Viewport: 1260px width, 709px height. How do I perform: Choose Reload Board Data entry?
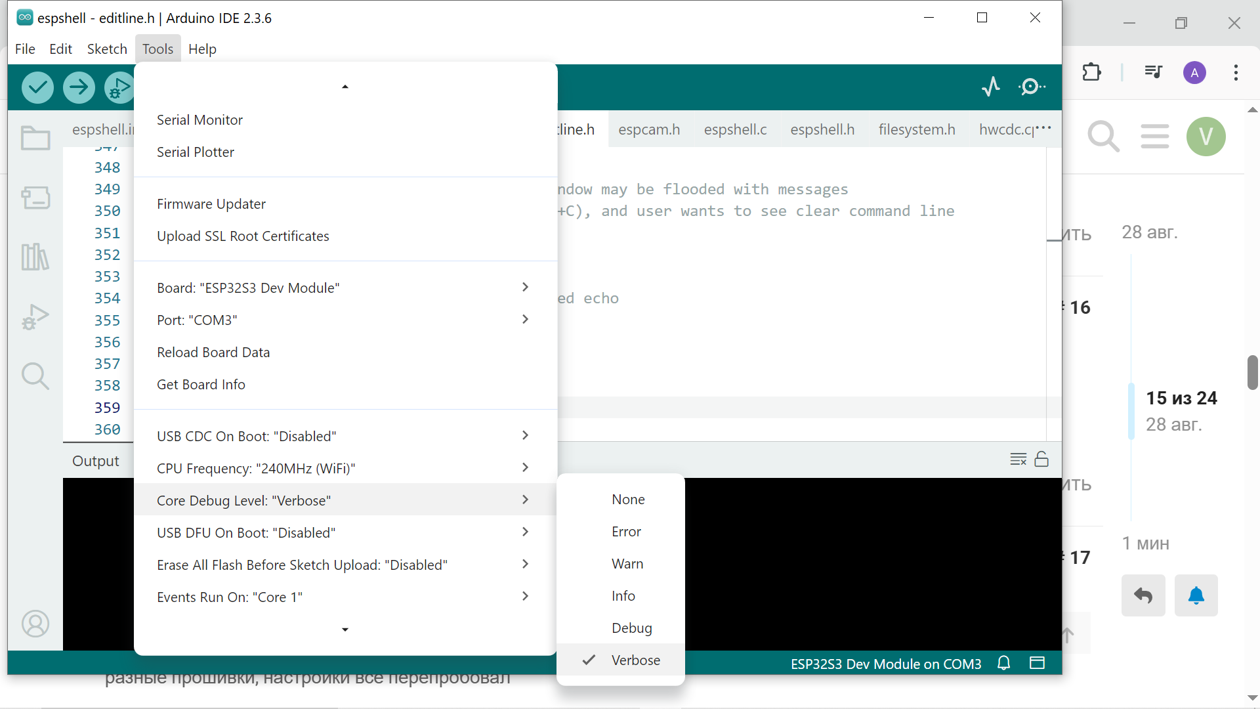345,353
